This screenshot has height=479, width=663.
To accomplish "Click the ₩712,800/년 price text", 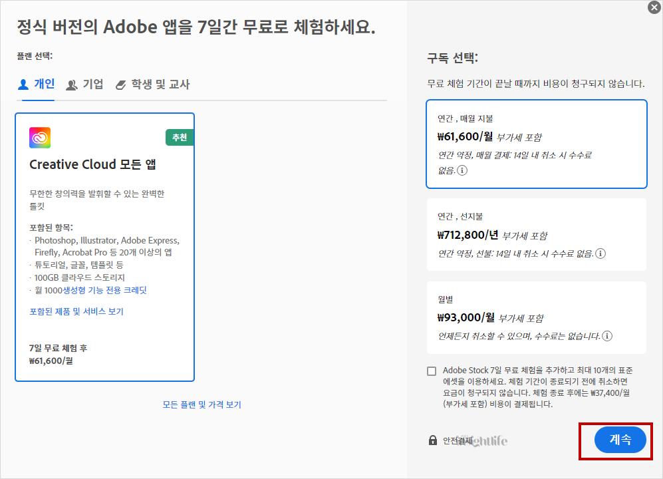I will (467, 235).
